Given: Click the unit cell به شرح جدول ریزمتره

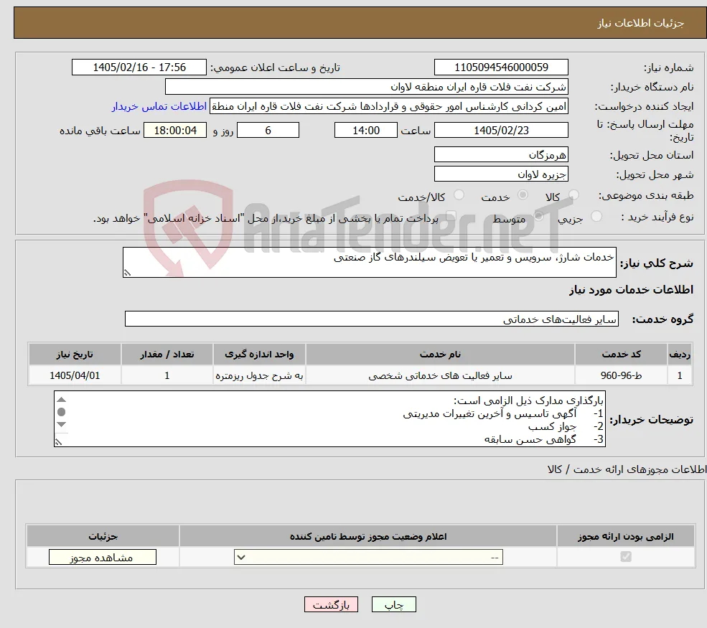Looking at the screenshot, I should [x=259, y=375].
